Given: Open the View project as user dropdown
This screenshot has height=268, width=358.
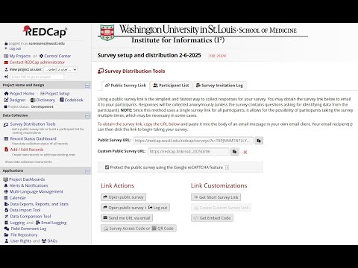Looking at the screenshot, I should point(60,70).
